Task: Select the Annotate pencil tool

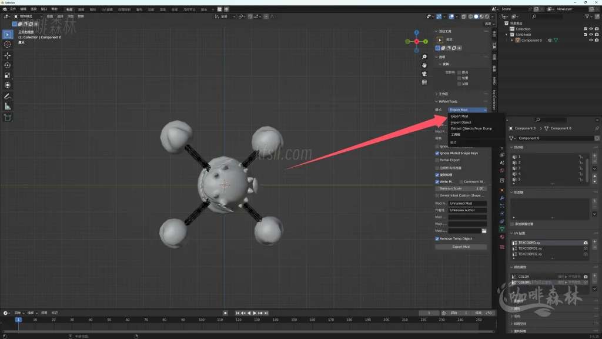Action: (x=8, y=96)
